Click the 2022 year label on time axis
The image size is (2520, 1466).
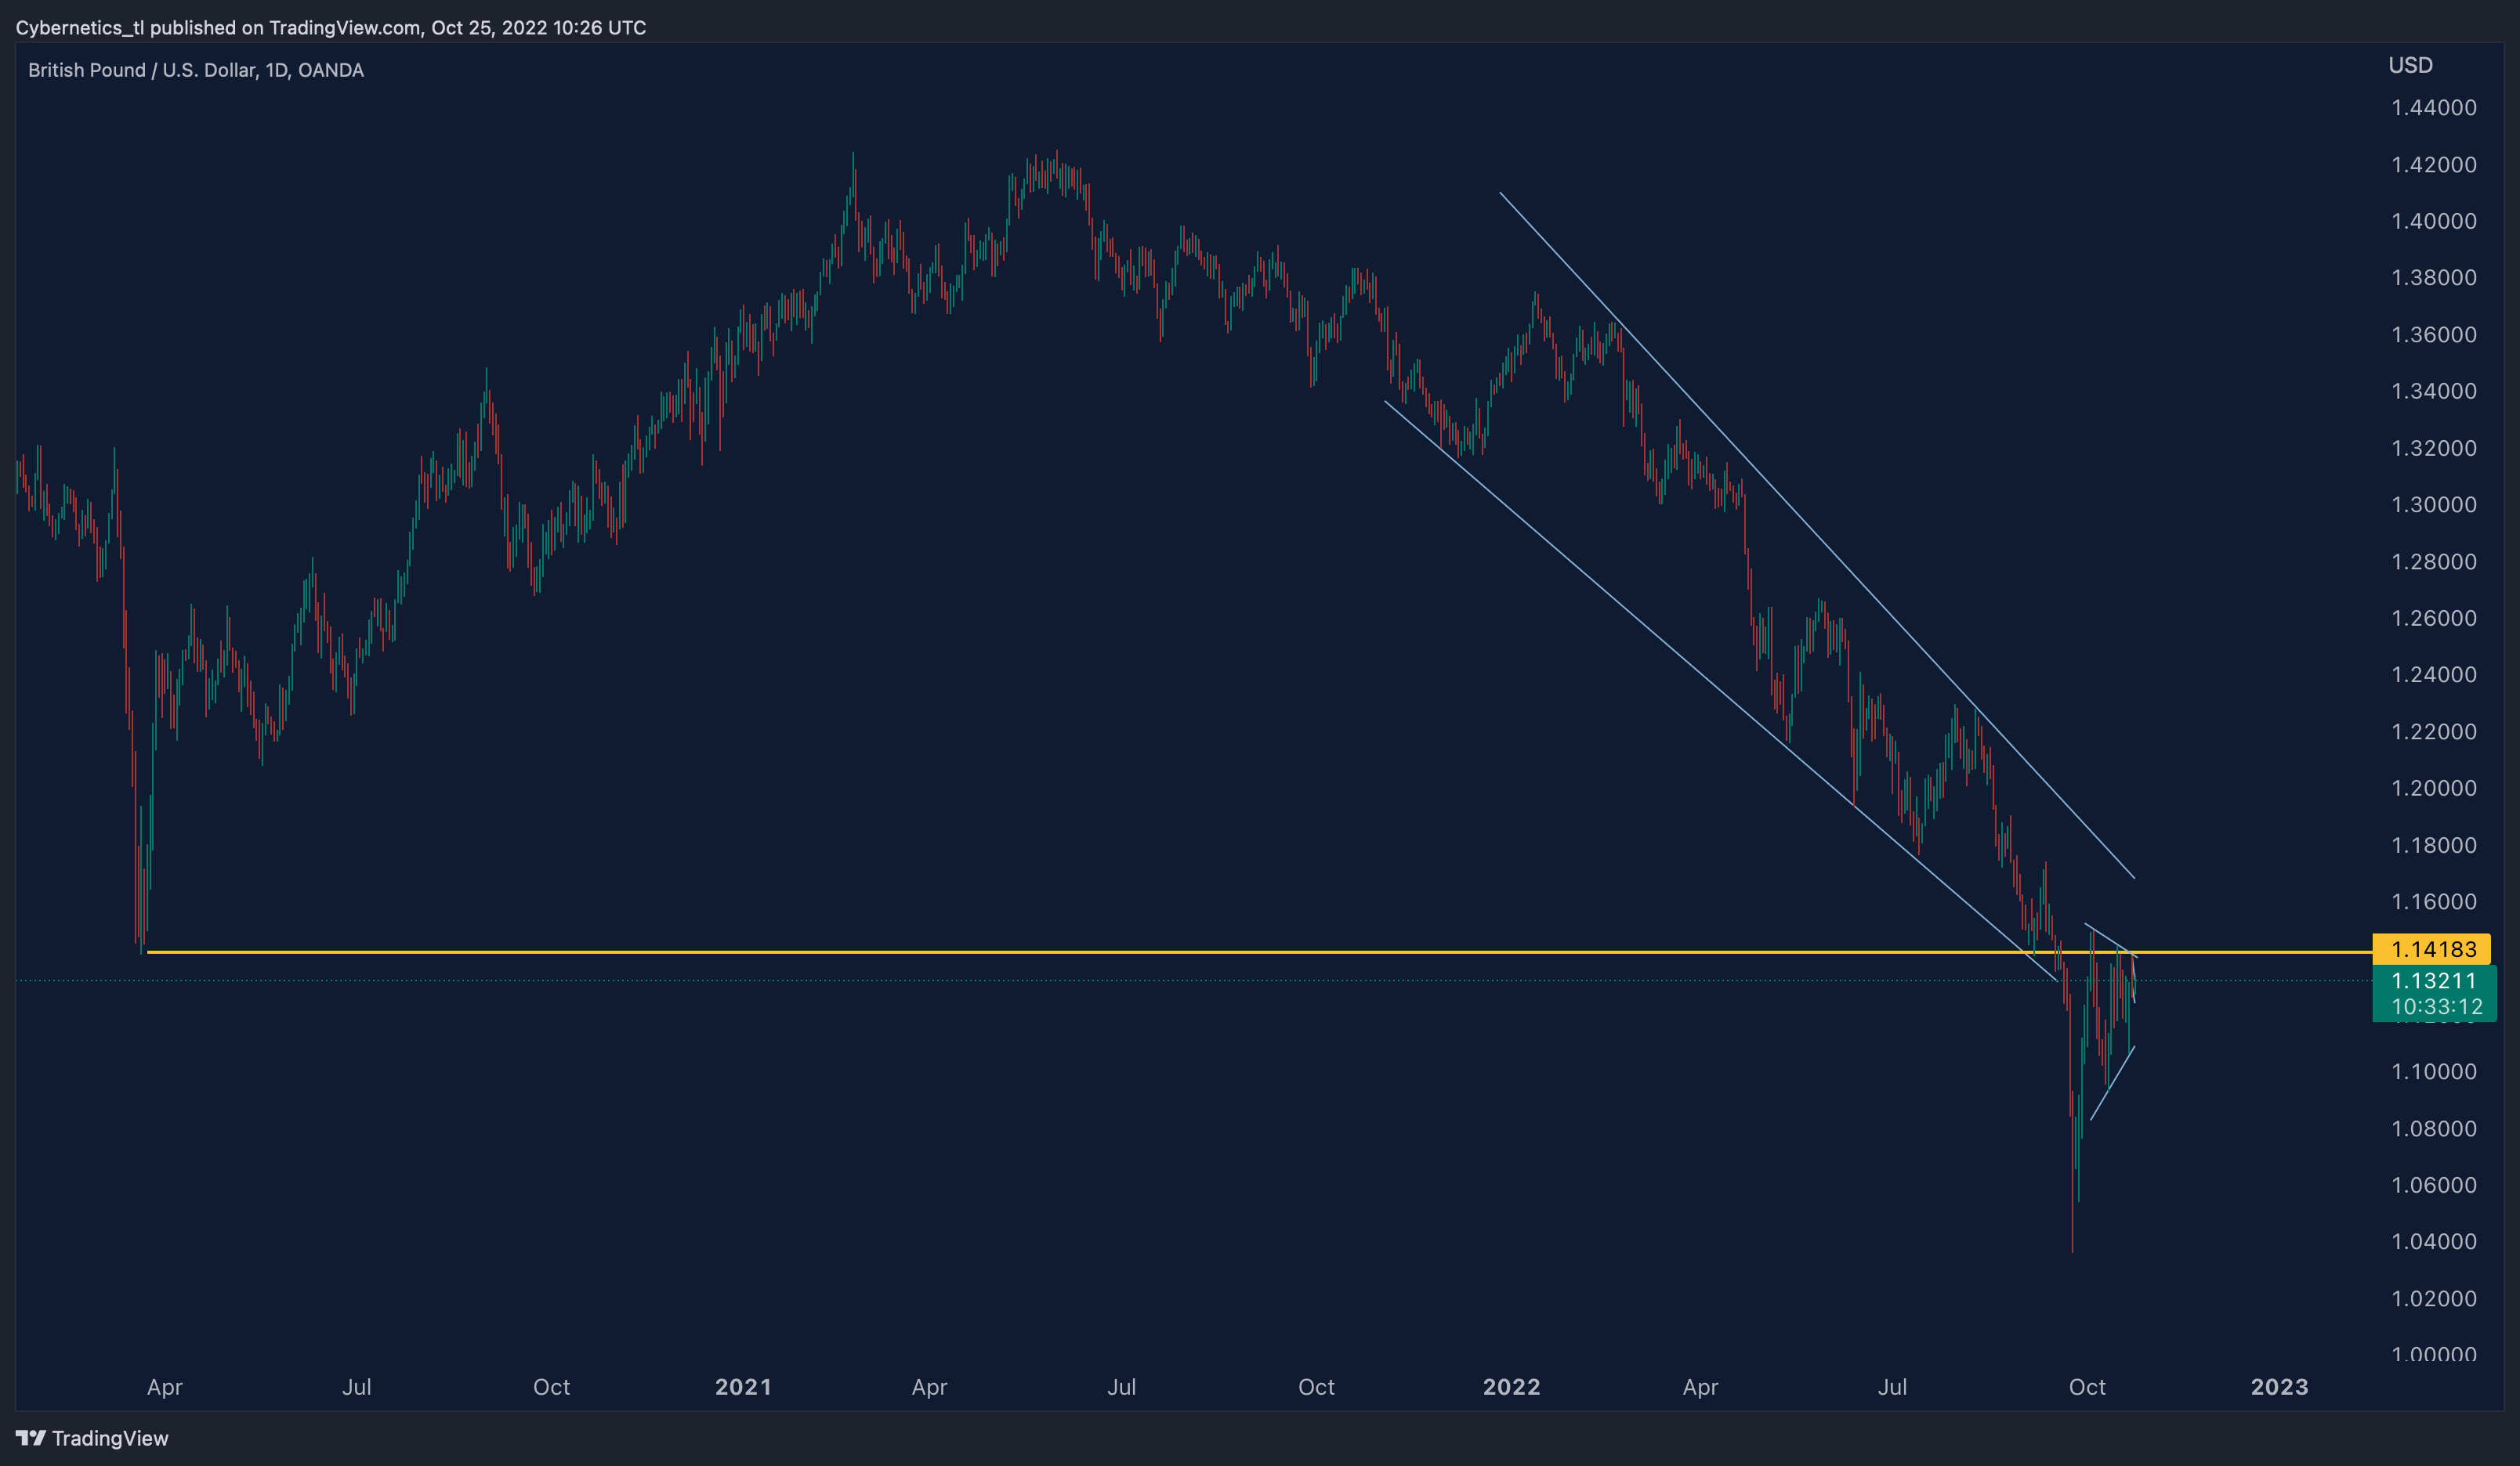point(1511,1387)
